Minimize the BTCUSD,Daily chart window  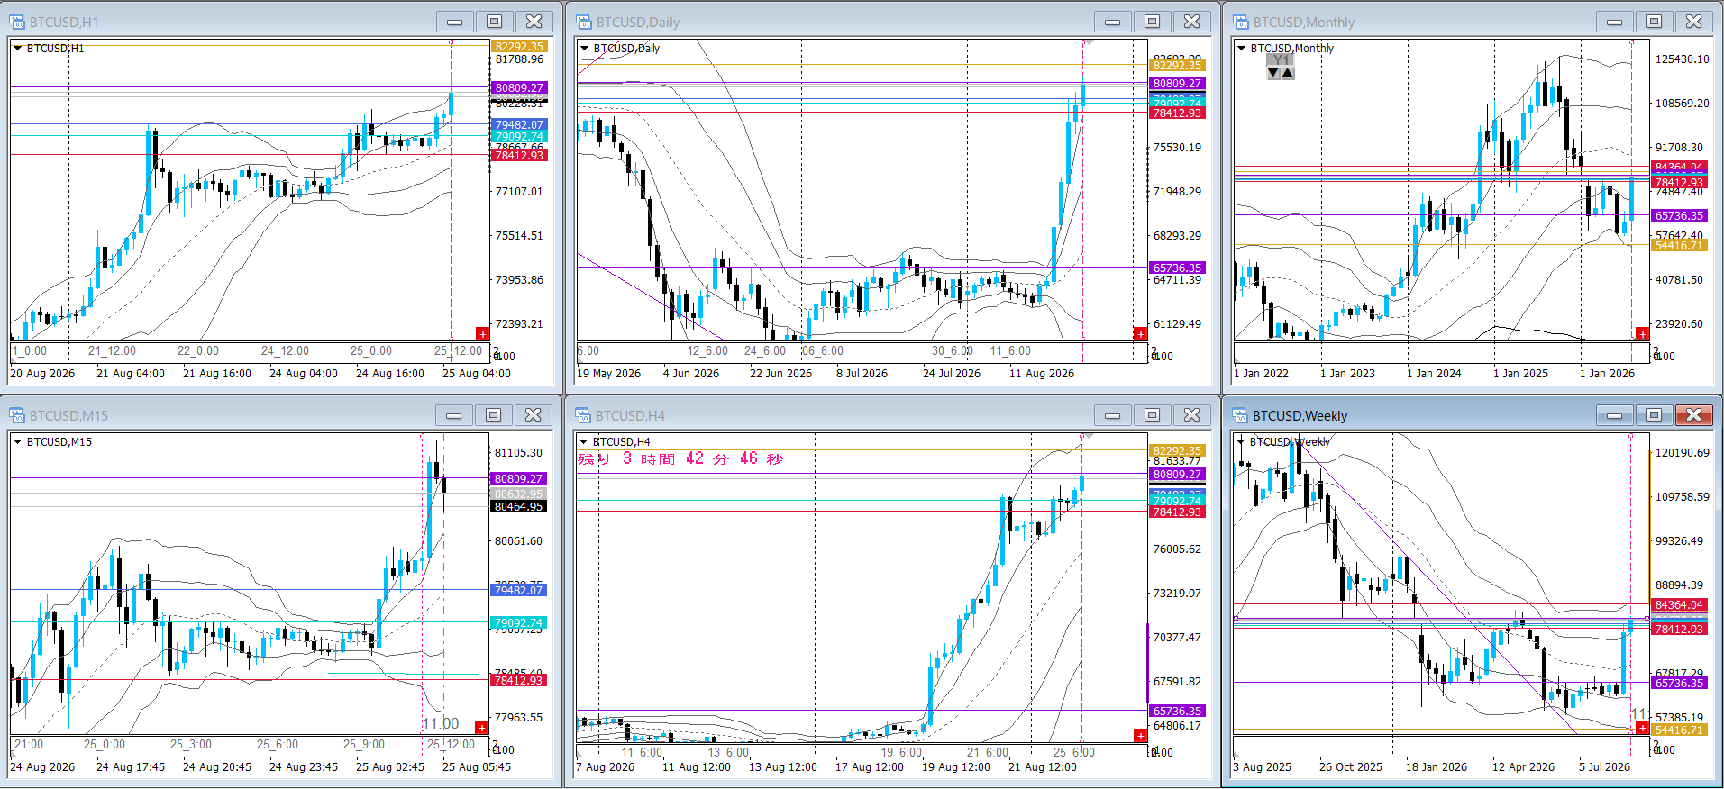(x=1112, y=22)
